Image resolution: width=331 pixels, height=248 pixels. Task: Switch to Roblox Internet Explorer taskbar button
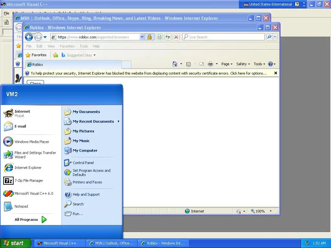pos(163,243)
